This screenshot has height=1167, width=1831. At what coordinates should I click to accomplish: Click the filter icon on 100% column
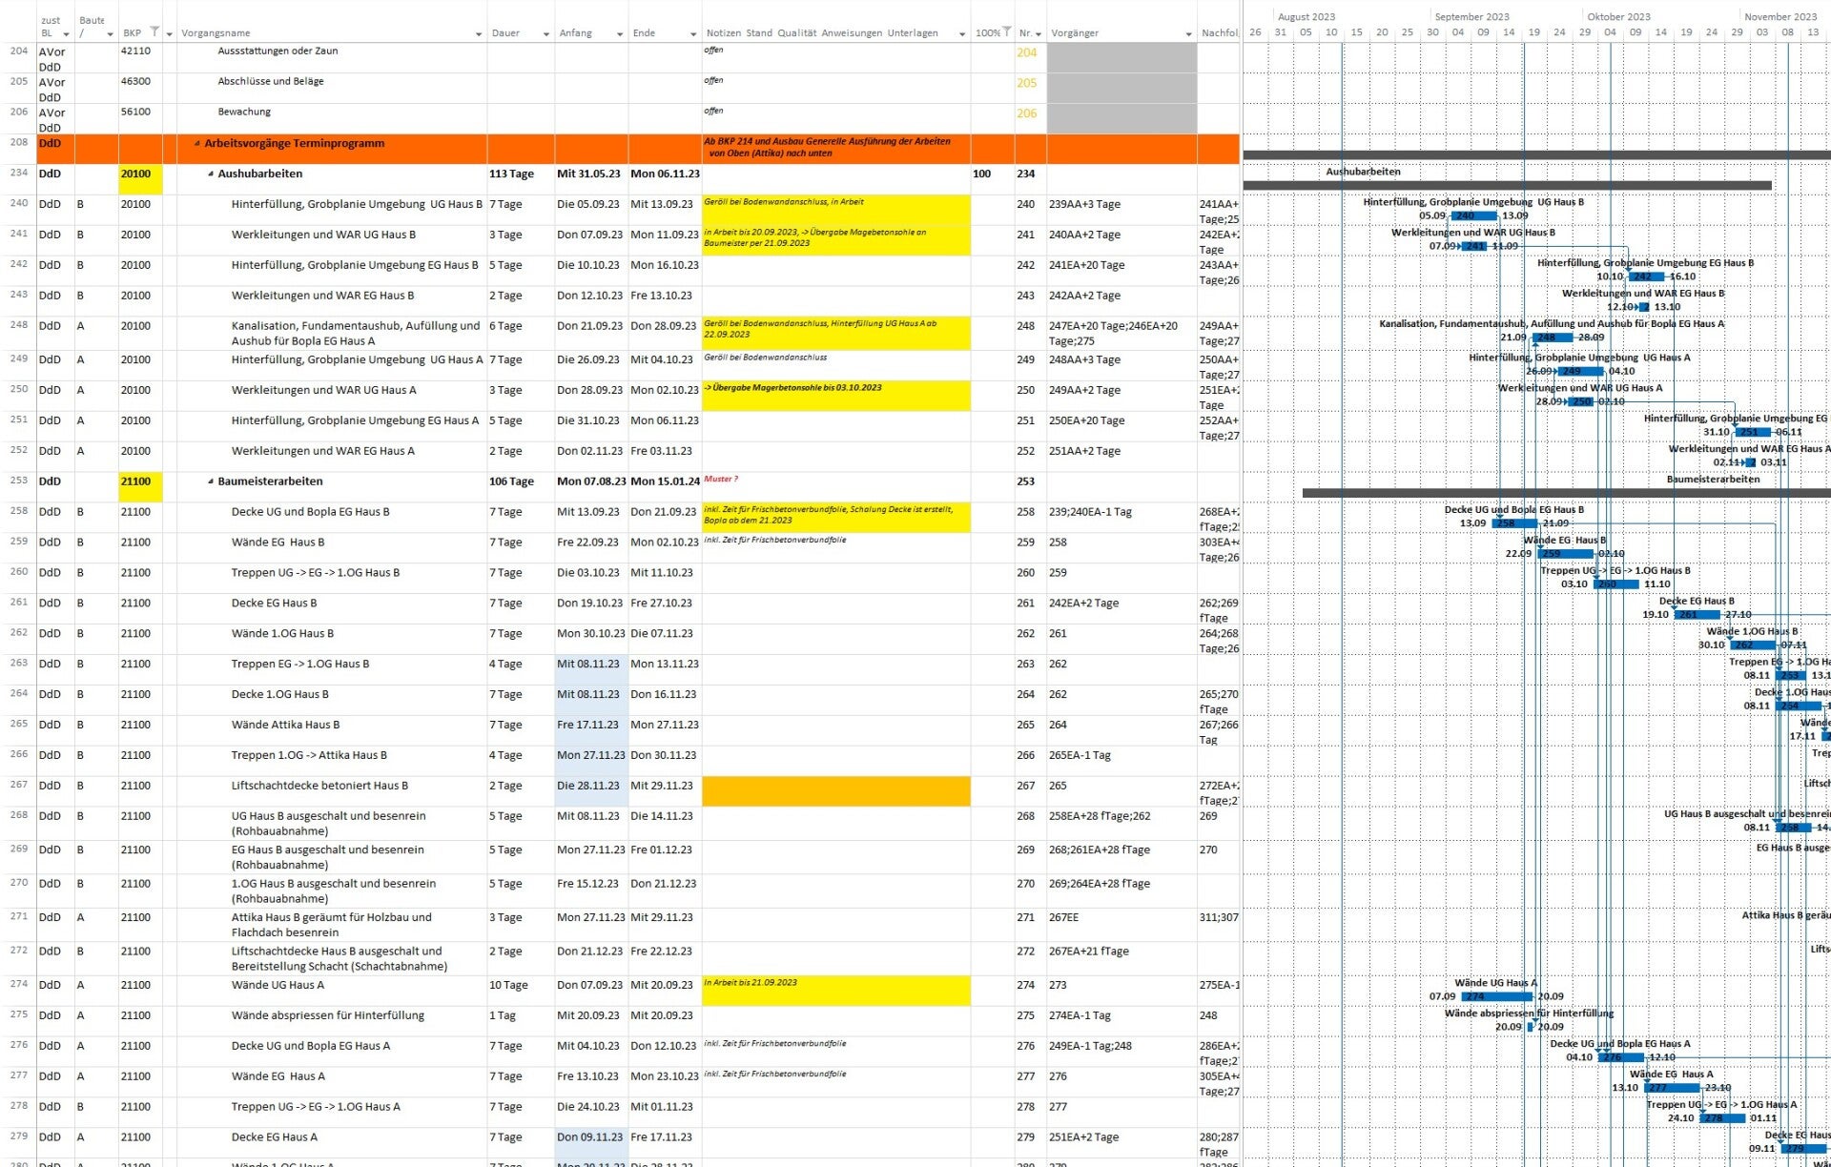[x=1006, y=32]
